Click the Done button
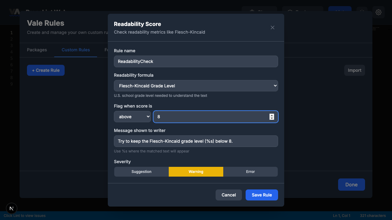Viewport: 392px width, 220px height. coord(351,184)
